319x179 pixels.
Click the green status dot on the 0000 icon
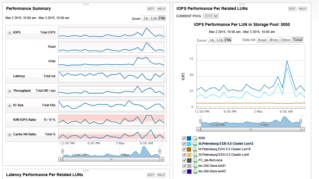click(x=196, y=139)
